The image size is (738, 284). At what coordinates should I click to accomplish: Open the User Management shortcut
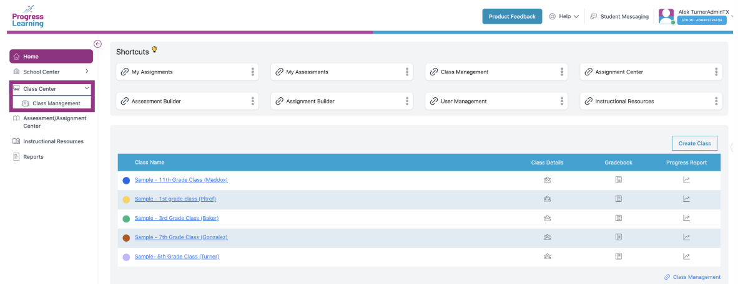pyautogui.click(x=496, y=101)
